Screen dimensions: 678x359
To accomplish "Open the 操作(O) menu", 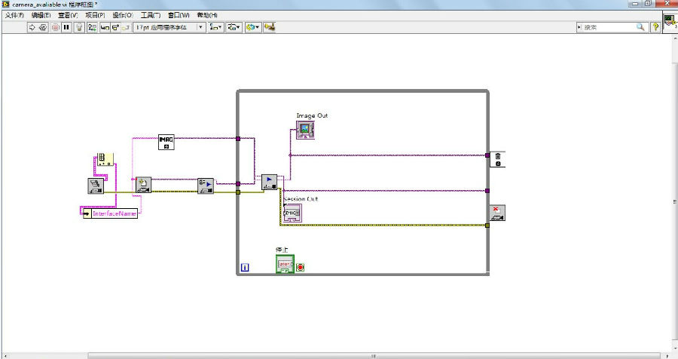I will pyautogui.click(x=123, y=15).
